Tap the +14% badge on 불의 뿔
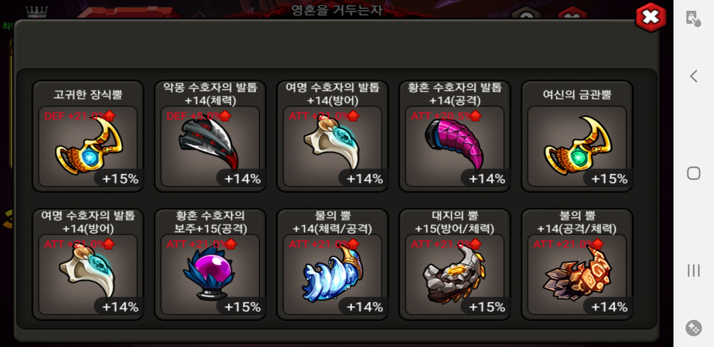The width and height of the screenshot is (714, 347). (x=609, y=307)
